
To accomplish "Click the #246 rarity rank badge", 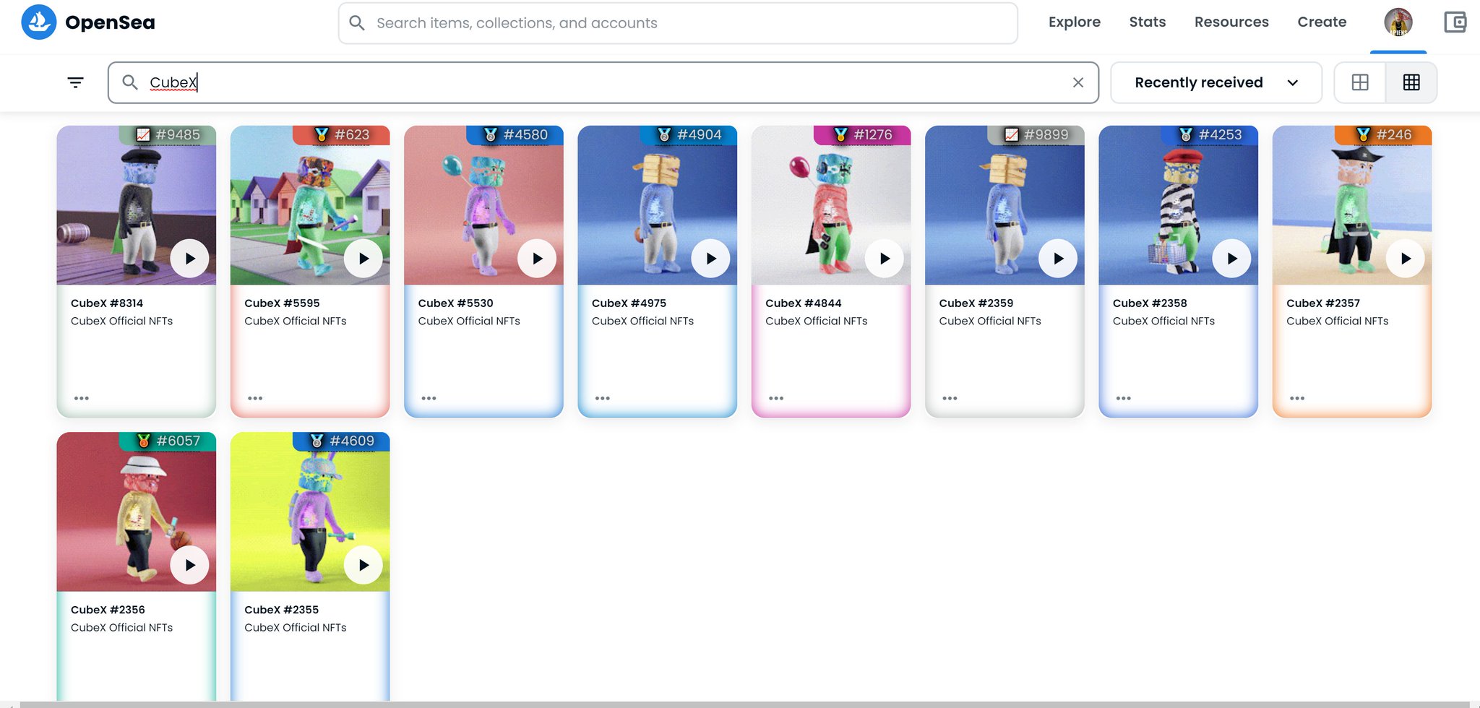I will pos(1383,134).
